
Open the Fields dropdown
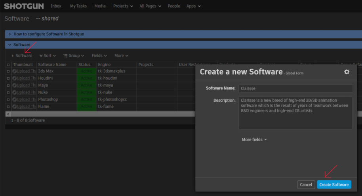[x=99, y=56]
